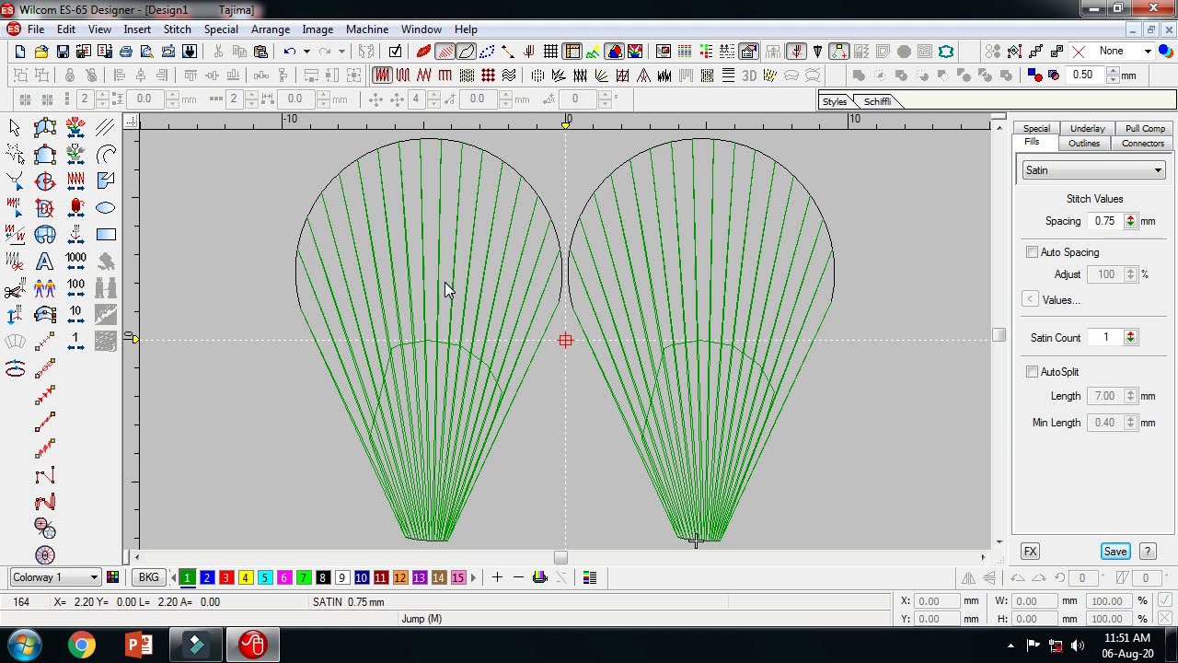Screen dimensions: 1178x663
Task: Select the Motif Run tool at toolbox bottom
Action: (x=44, y=555)
